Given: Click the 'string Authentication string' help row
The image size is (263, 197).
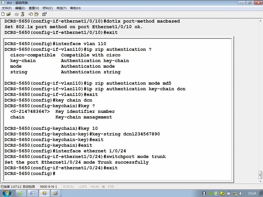Looking at the screenshot, I should [65, 72].
